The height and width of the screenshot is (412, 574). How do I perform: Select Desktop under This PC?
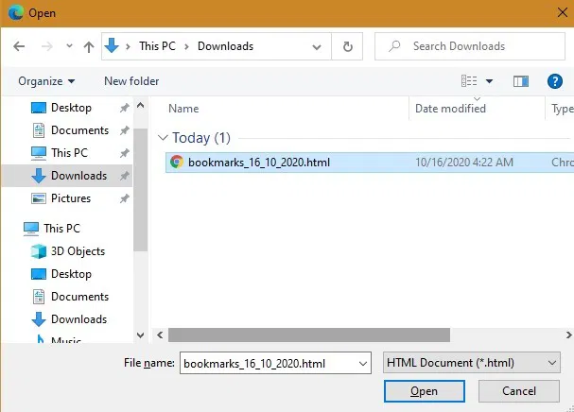61,274
